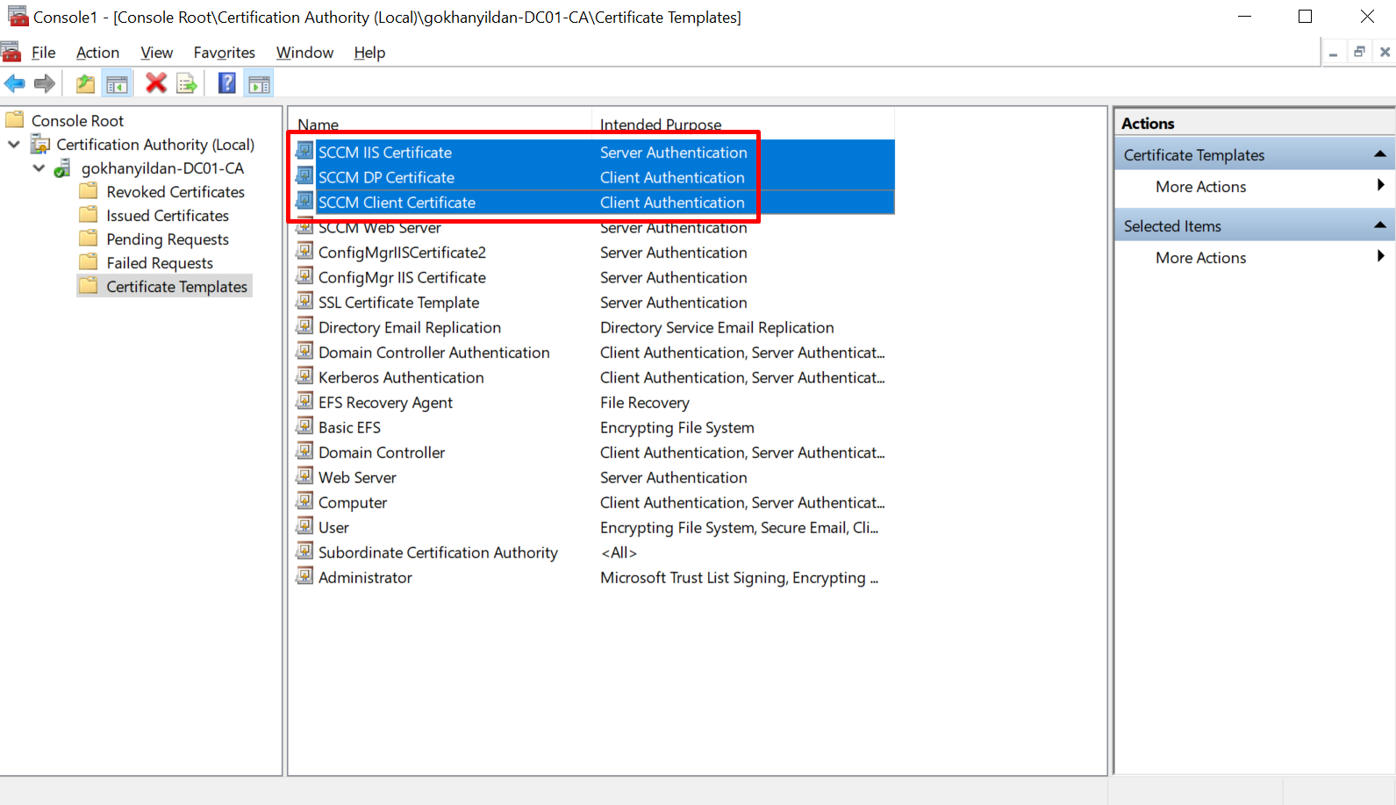Expand More Actions arrow under Certificate Templates
This screenshot has height=805, width=1396.
(x=1380, y=185)
